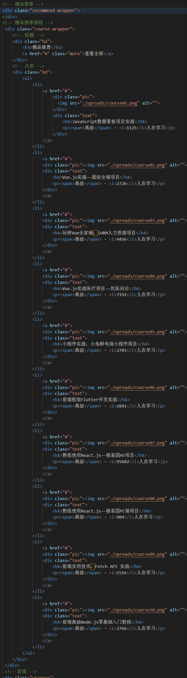Follow the course02.png image source link
Viewport: 187px width, 678px height.
click(137, 165)
